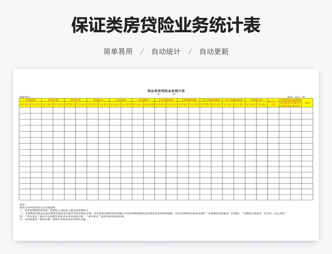The width and height of the screenshot is (332, 254).
Task: Click 历年累计 under 已决赔款
Action: 127,104
